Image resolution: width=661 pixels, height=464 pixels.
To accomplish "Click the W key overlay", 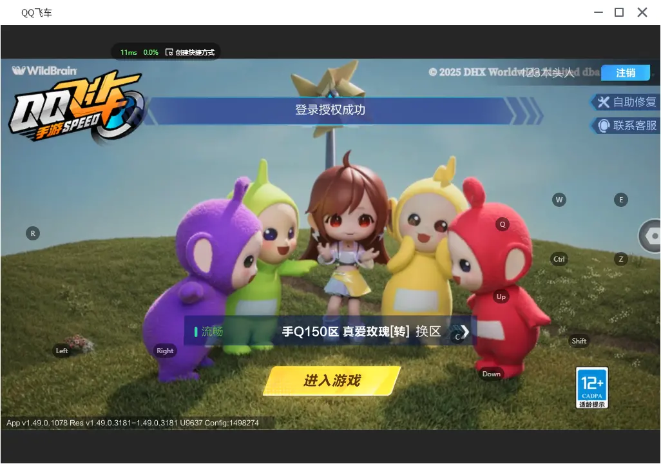I will point(559,200).
